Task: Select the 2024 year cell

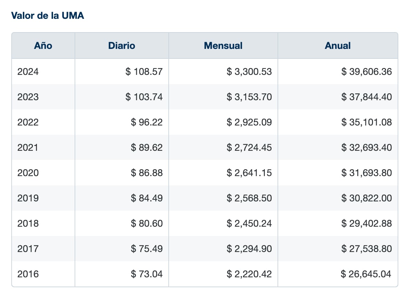Action: tap(28, 72)
